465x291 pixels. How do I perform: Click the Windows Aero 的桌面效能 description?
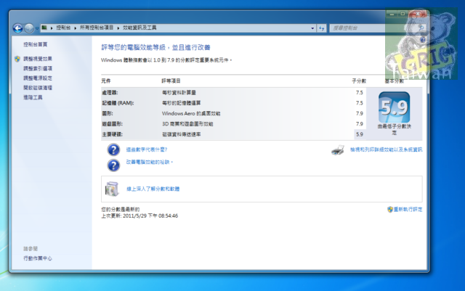click(191, 113)
